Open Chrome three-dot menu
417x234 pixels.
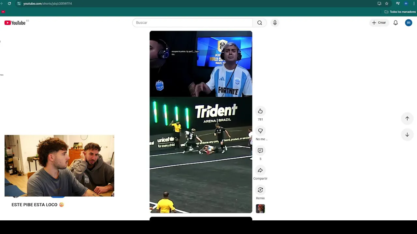(414, 4)
